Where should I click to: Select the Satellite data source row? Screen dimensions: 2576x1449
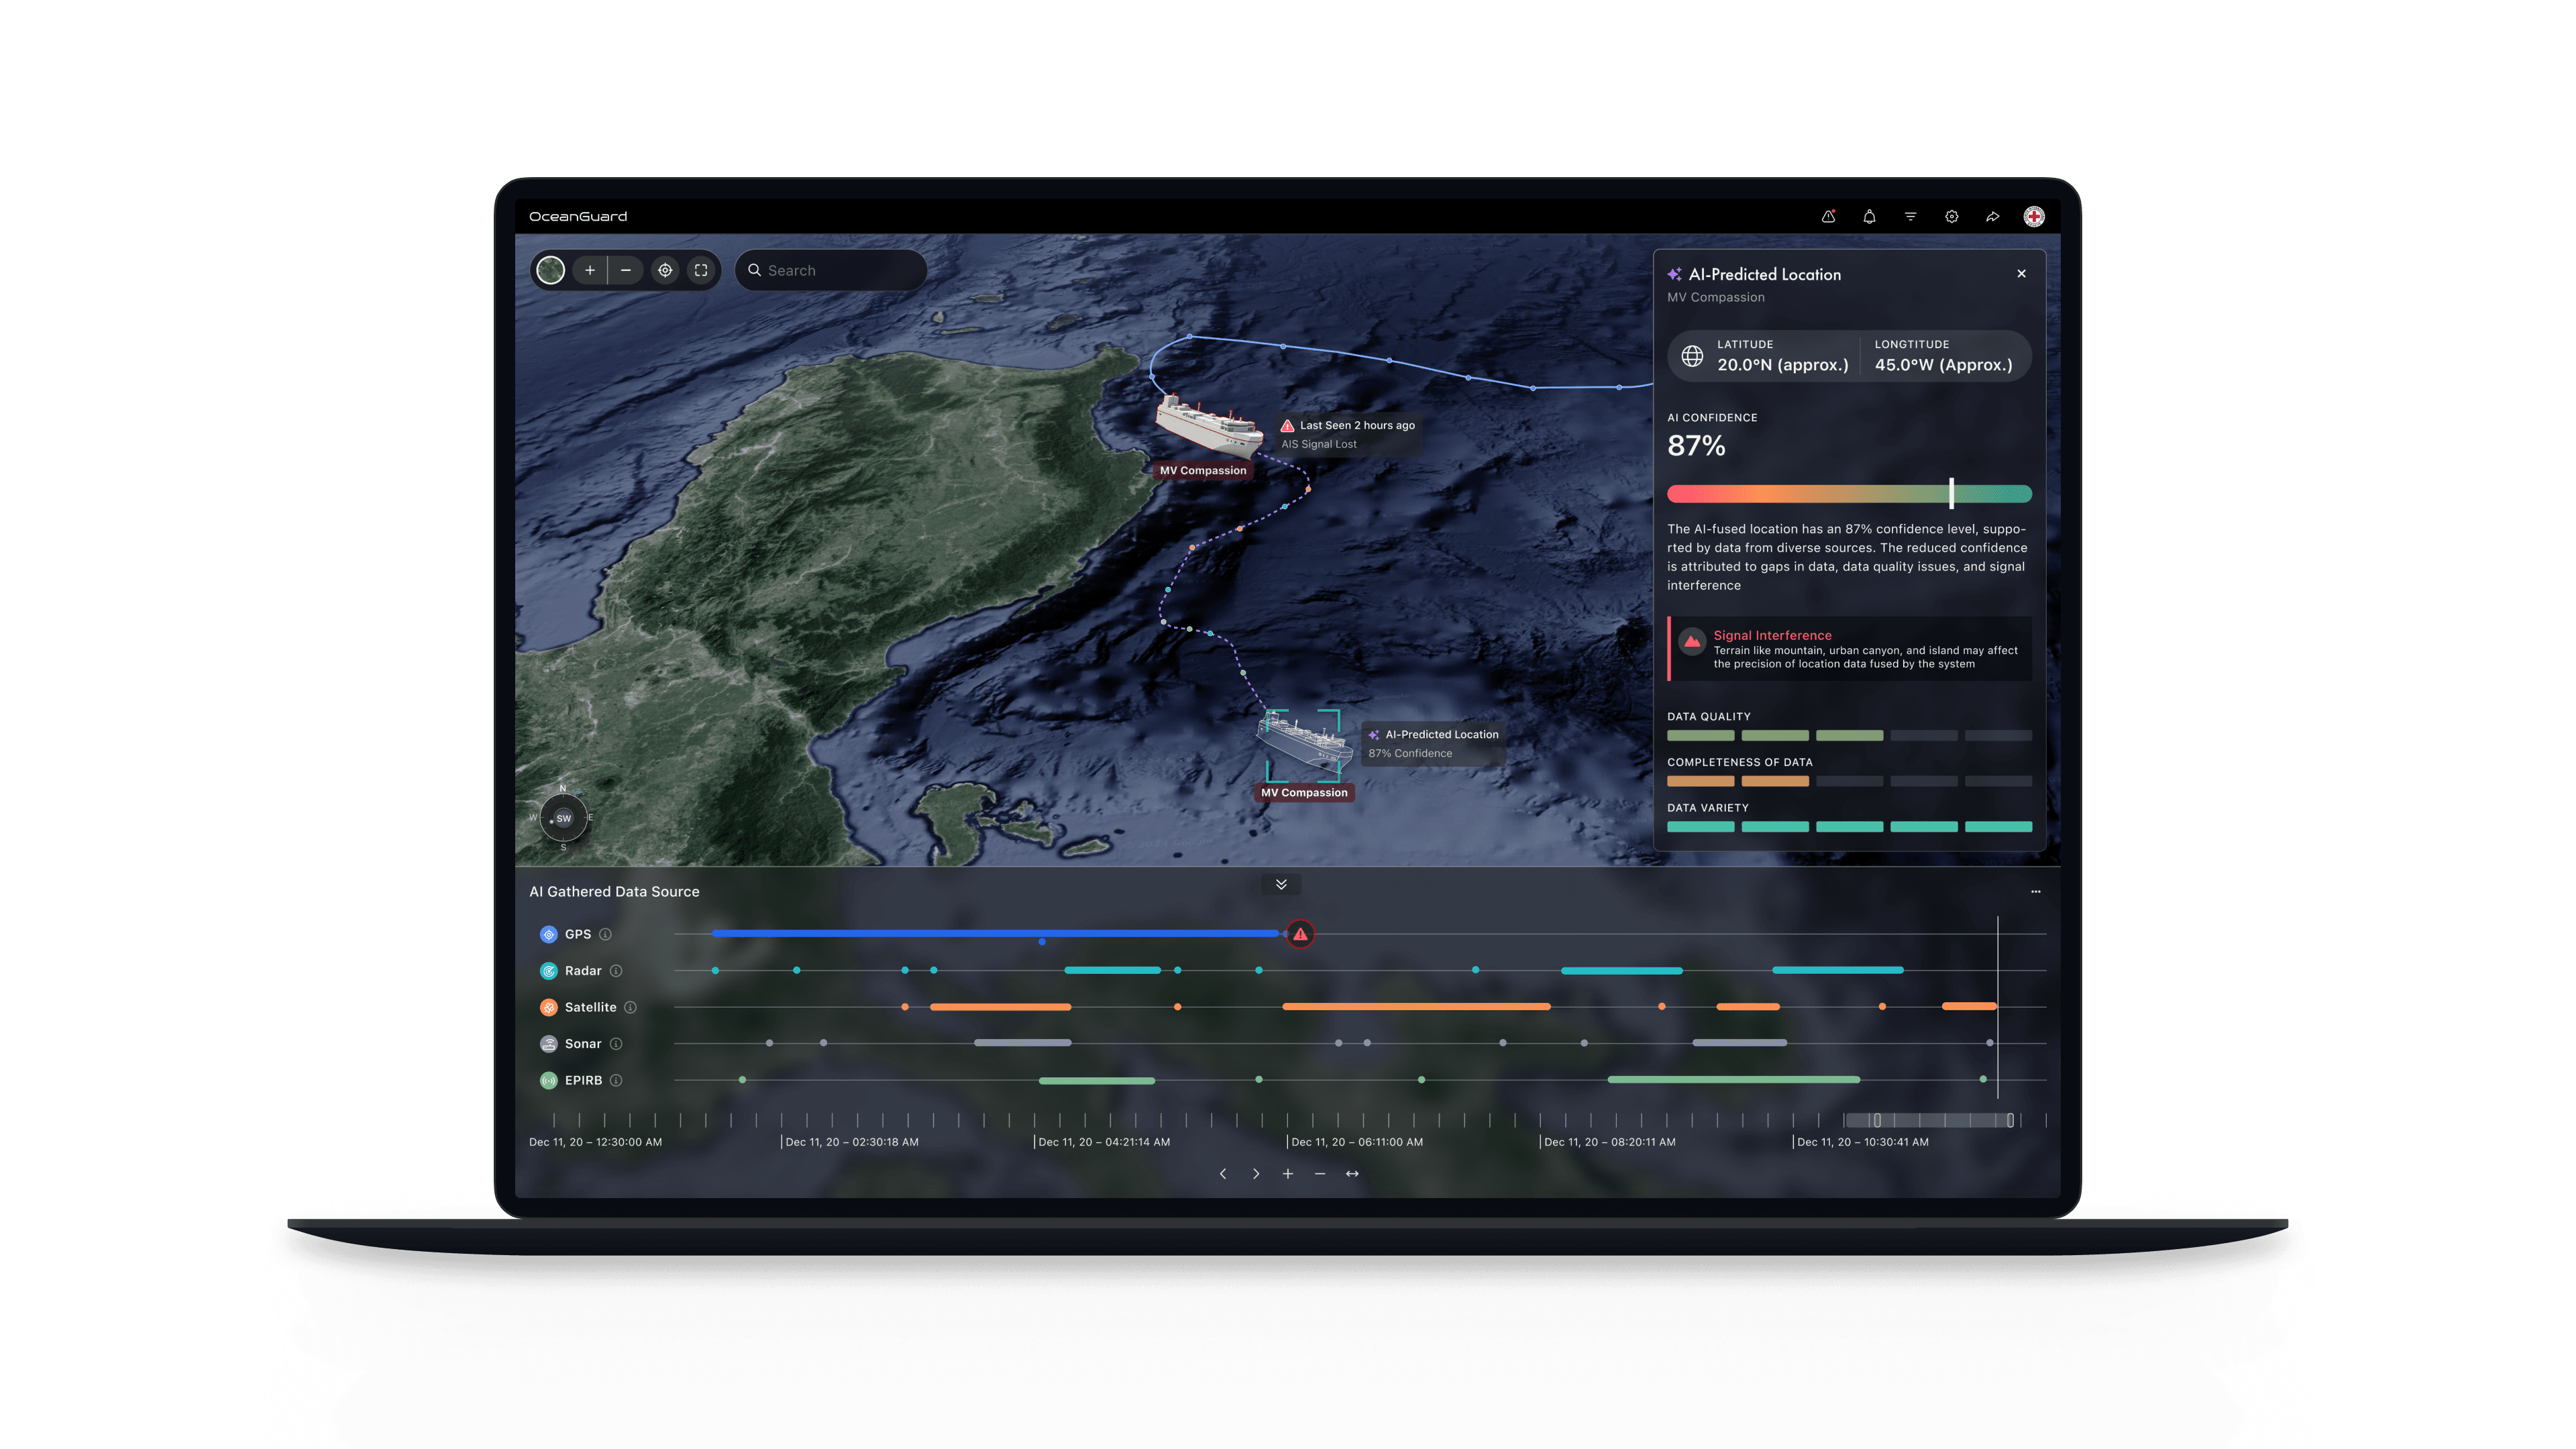point(590,1007)
